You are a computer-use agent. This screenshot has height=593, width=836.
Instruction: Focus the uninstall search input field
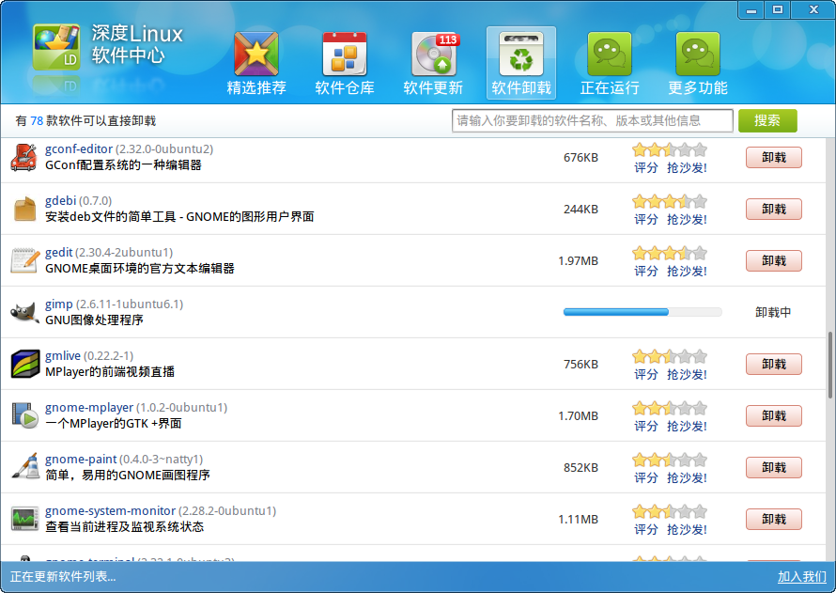(593, 120)
